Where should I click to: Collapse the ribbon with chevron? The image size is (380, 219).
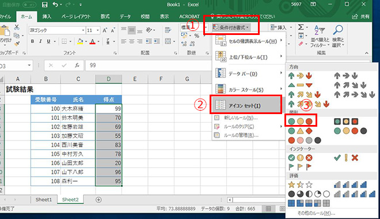pos(366,53)
